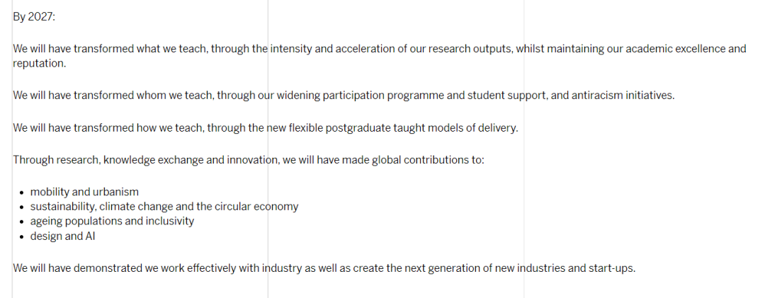Click the 'design and AI' bullet item
Screen dimensions: 765x298
pyautogui.click(x=62, y=236)
